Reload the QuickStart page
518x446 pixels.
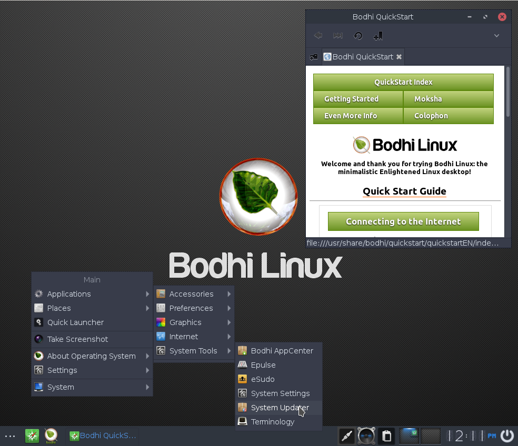tap(358, 35)
